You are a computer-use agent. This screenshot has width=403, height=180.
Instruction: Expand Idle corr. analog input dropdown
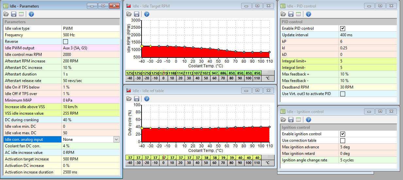point(116,139)
